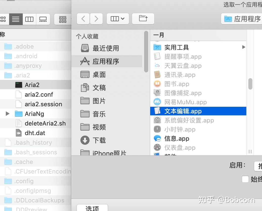Create a new folder using the toolbar icon
Screen dimensions: 262x211
click(x=143, y=18)
